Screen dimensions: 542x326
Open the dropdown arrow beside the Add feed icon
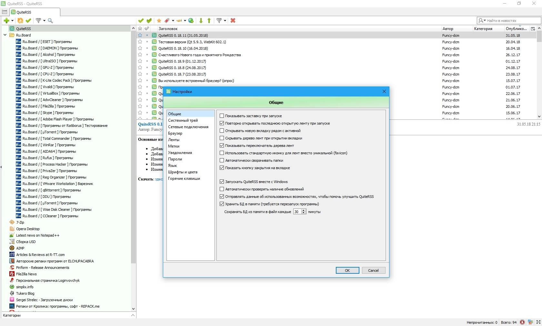click(12, 21)
